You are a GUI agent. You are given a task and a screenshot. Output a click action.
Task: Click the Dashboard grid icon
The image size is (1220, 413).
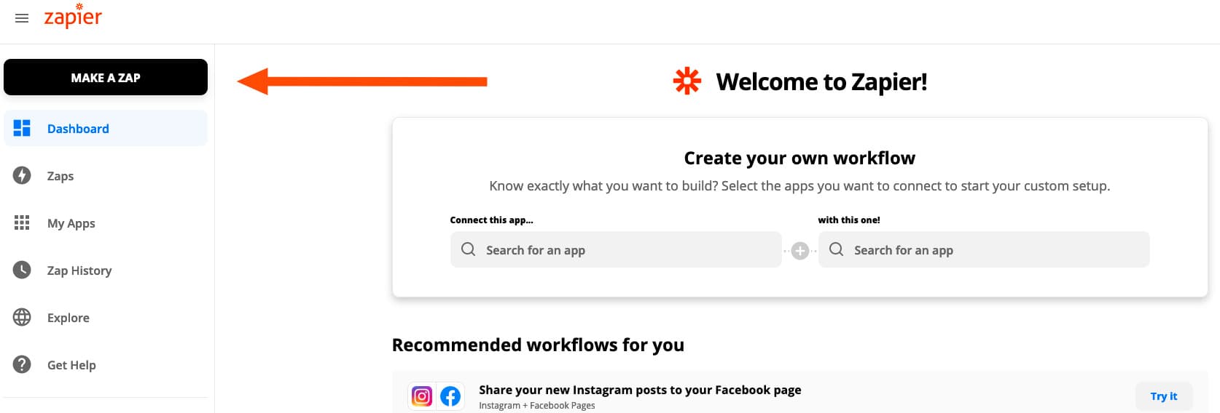[22, 129]
